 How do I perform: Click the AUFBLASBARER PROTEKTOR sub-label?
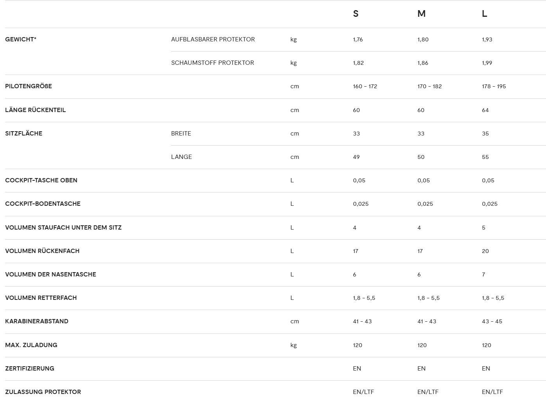pos(213,39)
